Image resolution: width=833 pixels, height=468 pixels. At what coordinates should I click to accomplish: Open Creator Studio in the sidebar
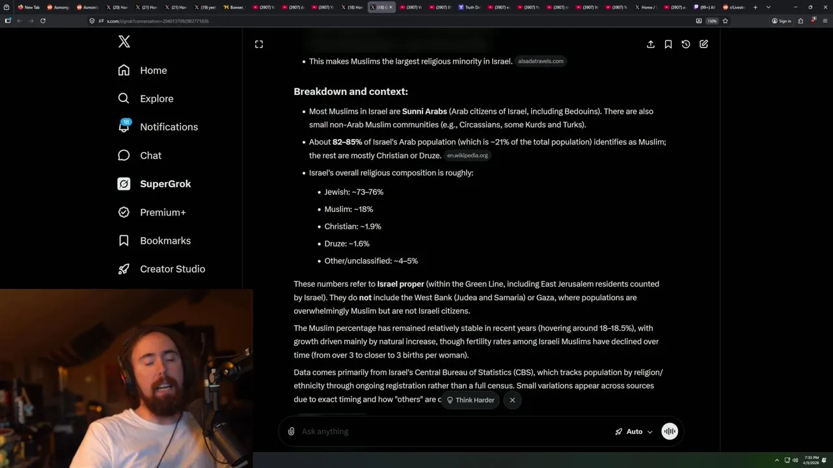click(x=161, y=269)
